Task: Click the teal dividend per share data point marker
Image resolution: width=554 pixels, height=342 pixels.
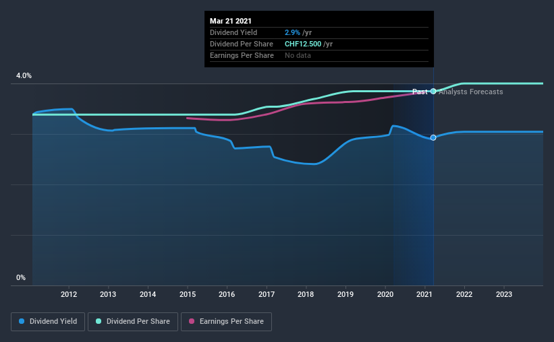Action: [433, 92]
